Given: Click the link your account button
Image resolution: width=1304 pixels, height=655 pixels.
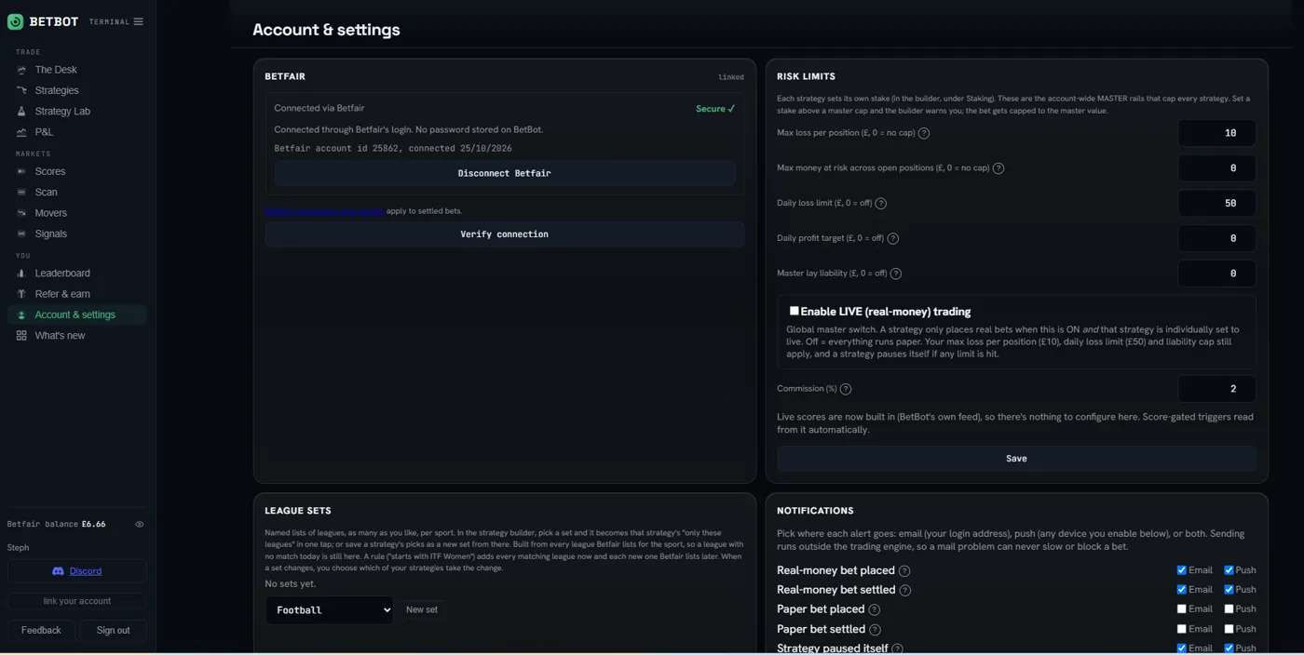Looking at the screenshot, I should pyautogui.click(x=77, y=601).
